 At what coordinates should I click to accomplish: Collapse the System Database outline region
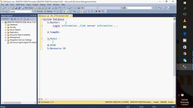[x=42, y=19]
